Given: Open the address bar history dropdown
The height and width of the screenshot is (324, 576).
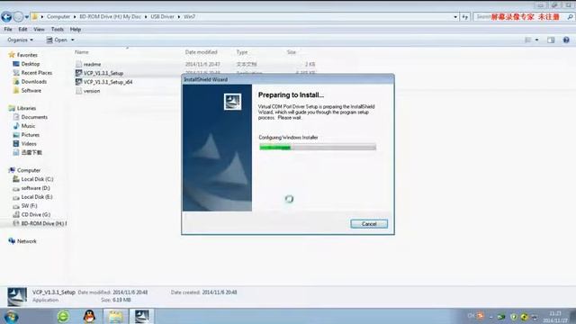Looking at the screenshot, I should (455, 17).
